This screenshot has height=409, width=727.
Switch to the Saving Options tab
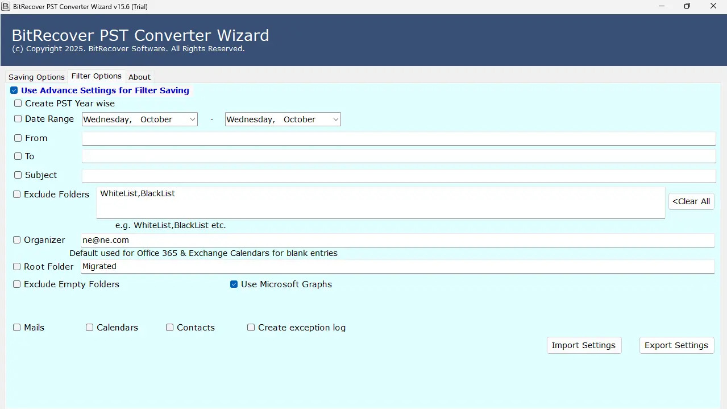[36, 76]
